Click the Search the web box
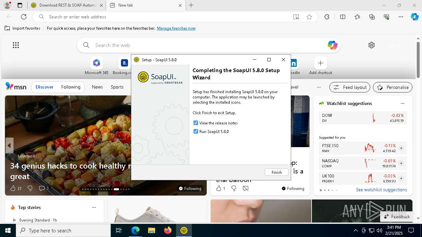The image size is (422, 237). pos(208,45)
